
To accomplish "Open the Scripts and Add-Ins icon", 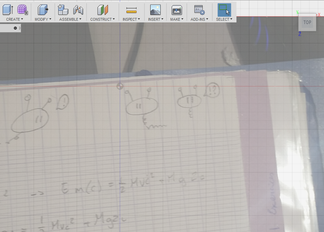I will tap(199, 10).
